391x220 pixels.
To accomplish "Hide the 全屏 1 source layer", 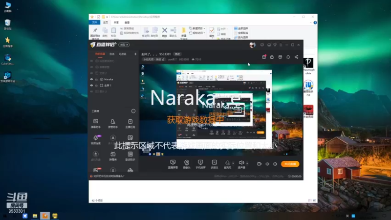I will point(91,85).
